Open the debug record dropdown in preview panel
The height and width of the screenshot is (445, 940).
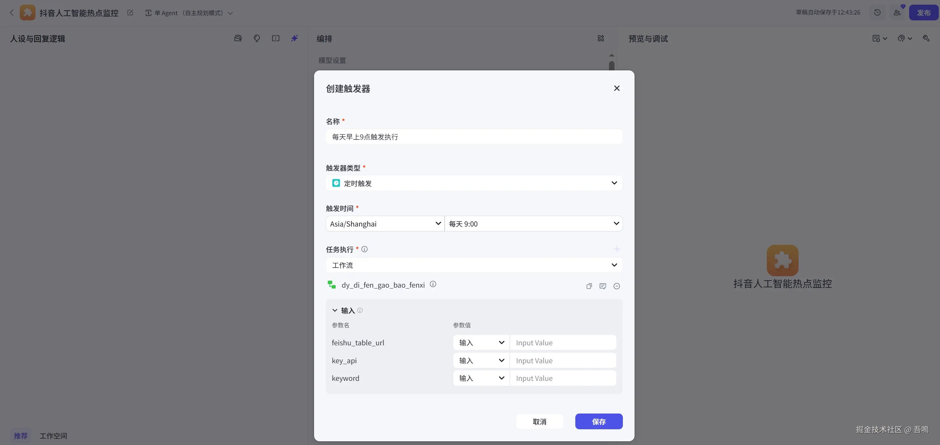(x=879, y=38)
